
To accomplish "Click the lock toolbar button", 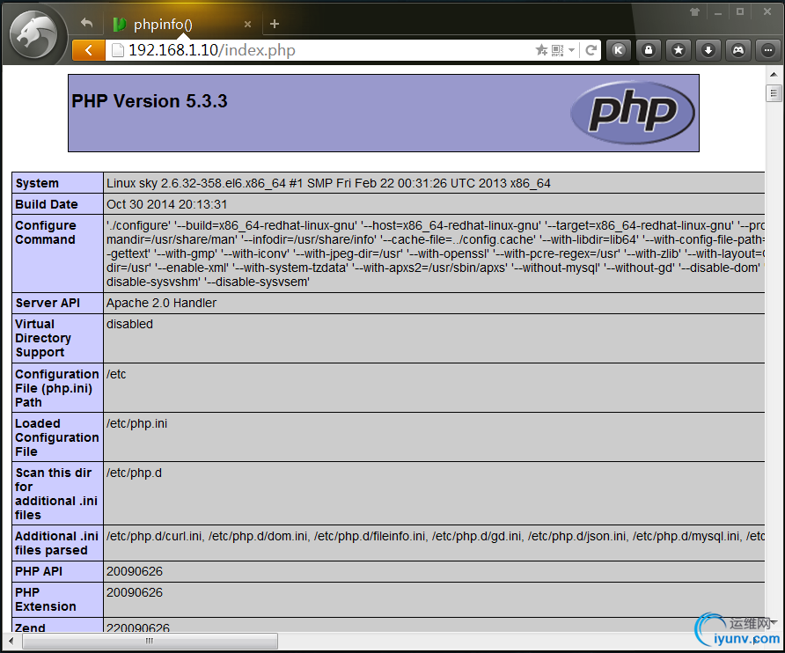I will [649, 50].
